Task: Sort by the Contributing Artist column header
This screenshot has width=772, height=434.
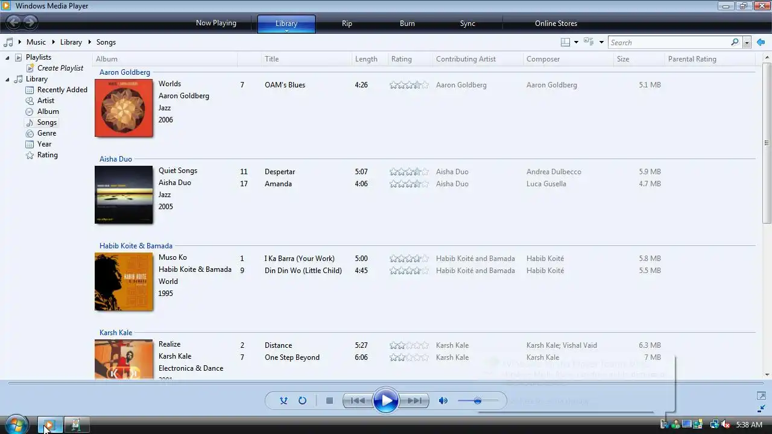Action: 478,59
